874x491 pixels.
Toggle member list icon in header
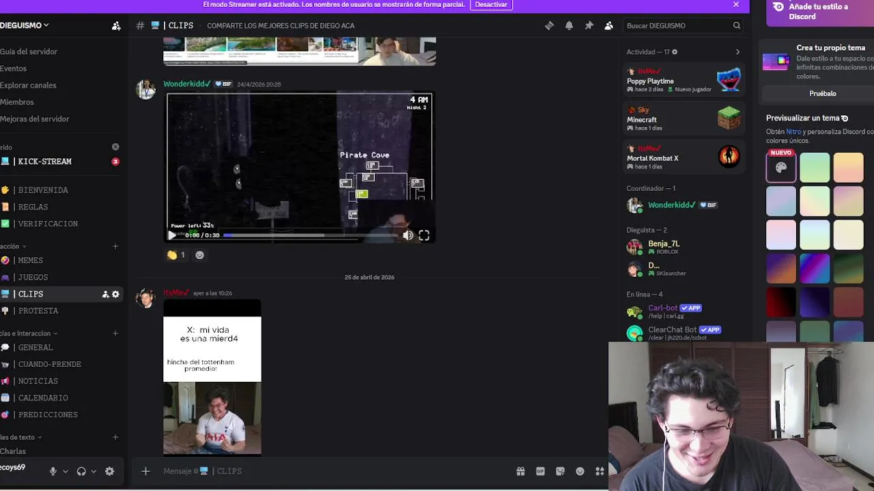click(608, 25)
